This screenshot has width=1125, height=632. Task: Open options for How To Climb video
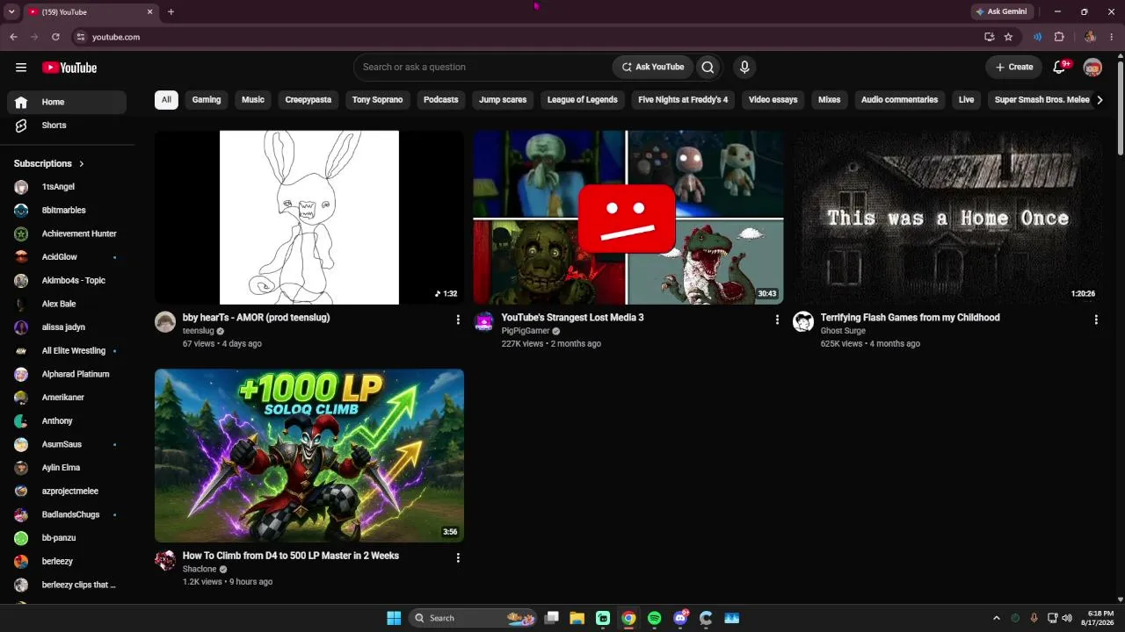(458, 558)
